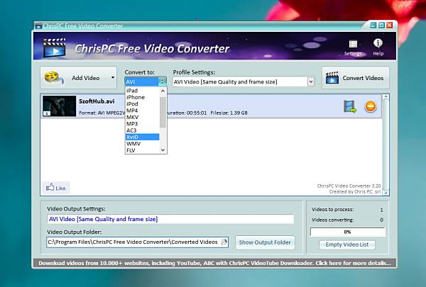Viewport: 426px width, 287px height.
Task: Click the video list scroll-up arrow
Action: coord(386,97)
